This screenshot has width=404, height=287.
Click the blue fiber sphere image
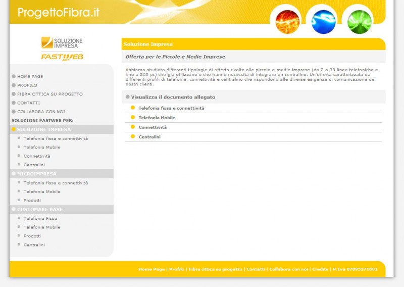click(x=323, y=22)
